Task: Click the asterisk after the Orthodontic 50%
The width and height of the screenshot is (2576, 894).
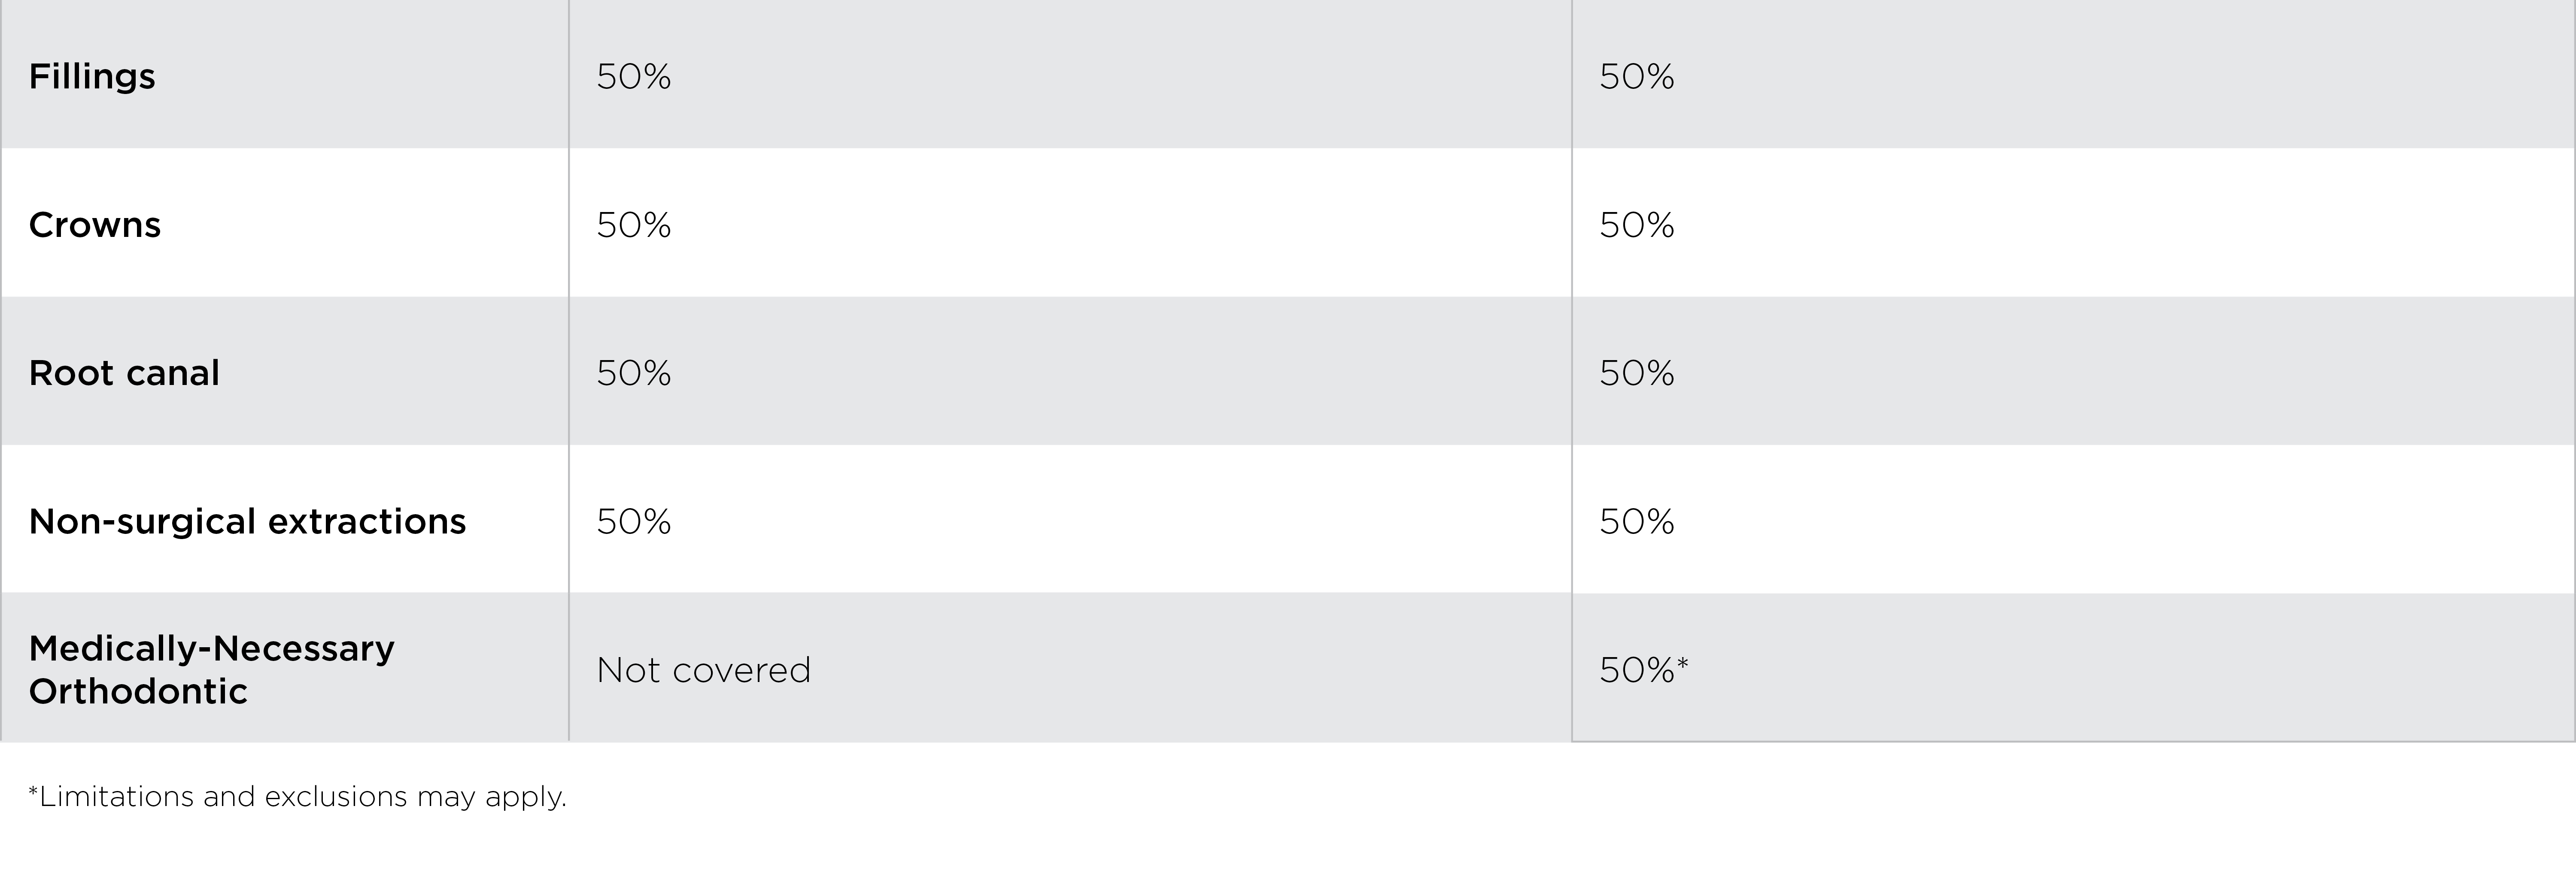Action: pyautogui.click(x=1683, y=662)
